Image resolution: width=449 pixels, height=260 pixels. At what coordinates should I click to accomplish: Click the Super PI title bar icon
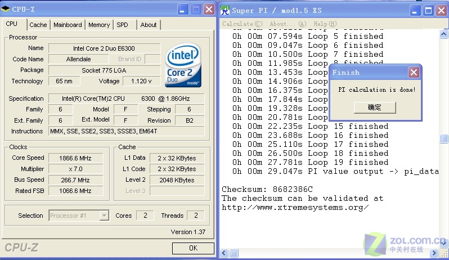point(225,10)
